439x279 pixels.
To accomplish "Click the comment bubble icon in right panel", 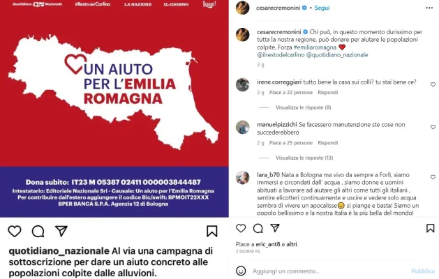I will pyautogui.click(x=258, y=228).
